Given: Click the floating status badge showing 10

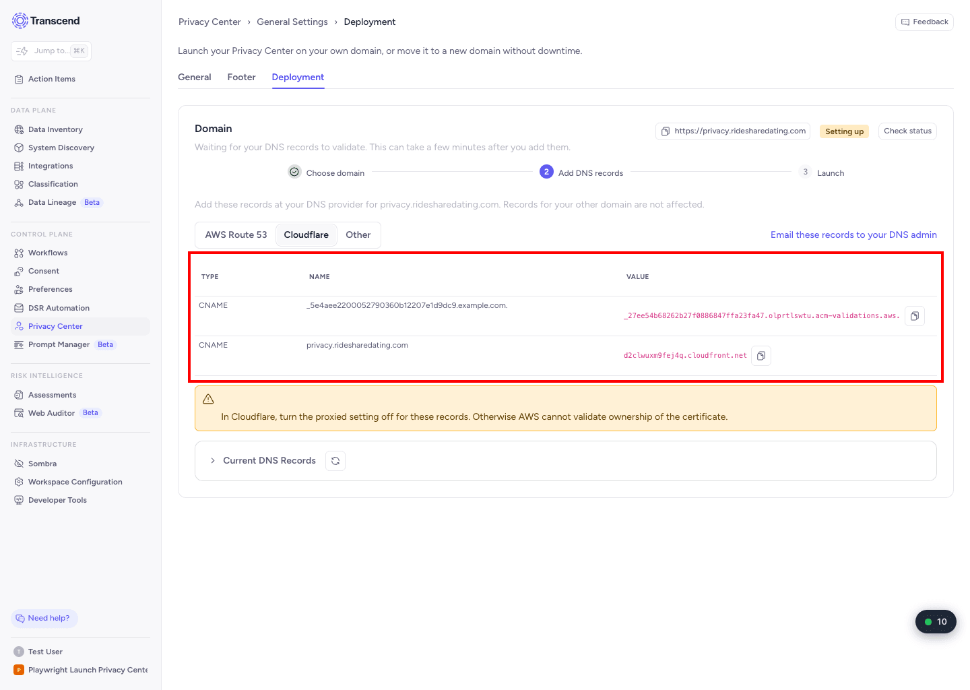Looking at the screenshot, I should pos(936,622).
